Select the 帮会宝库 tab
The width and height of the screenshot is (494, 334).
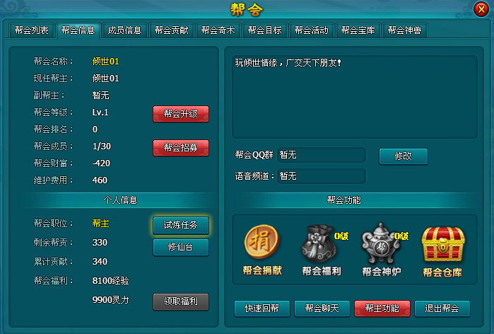coord(358,30)
